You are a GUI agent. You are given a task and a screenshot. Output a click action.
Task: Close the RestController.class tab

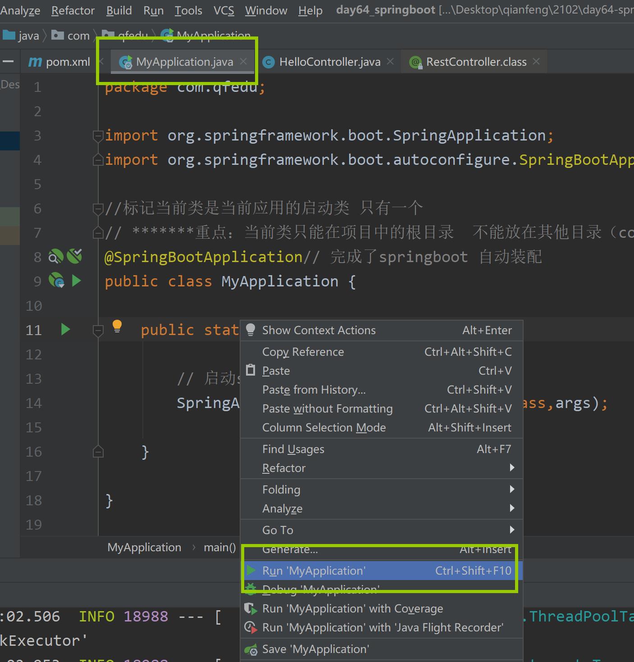tap(536, 61)
